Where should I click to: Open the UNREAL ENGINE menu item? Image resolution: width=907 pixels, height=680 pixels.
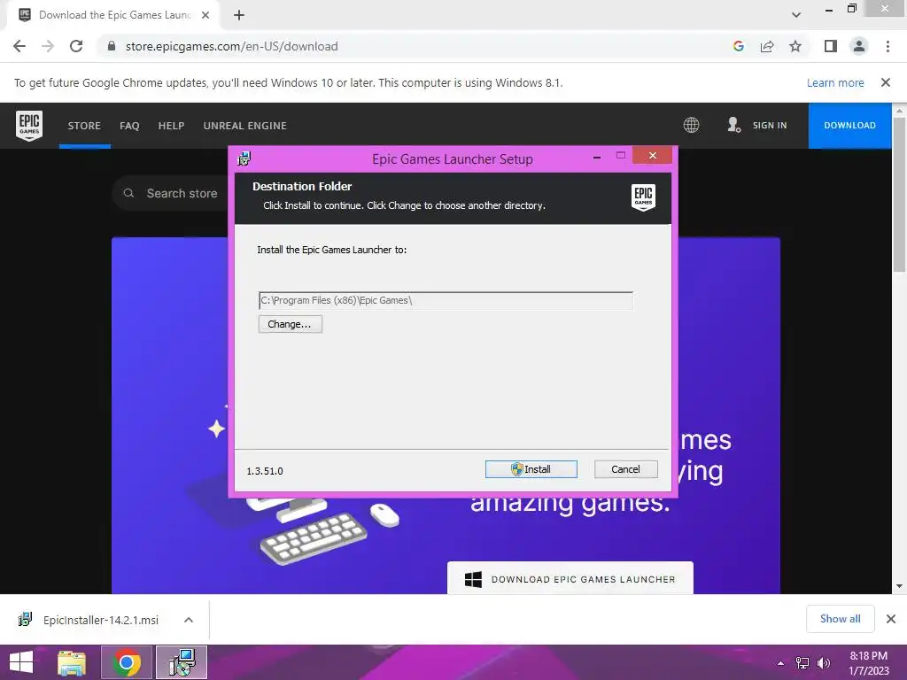tap(244, 126)
